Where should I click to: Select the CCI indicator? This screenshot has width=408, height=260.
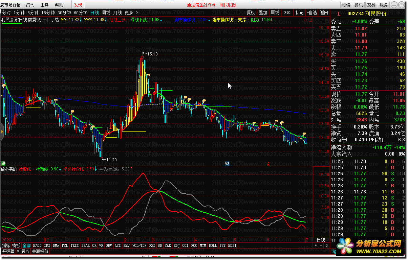186,245
